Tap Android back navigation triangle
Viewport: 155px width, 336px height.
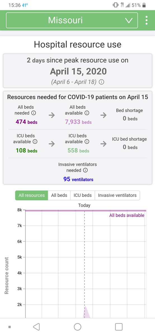(x=36, y=327)
